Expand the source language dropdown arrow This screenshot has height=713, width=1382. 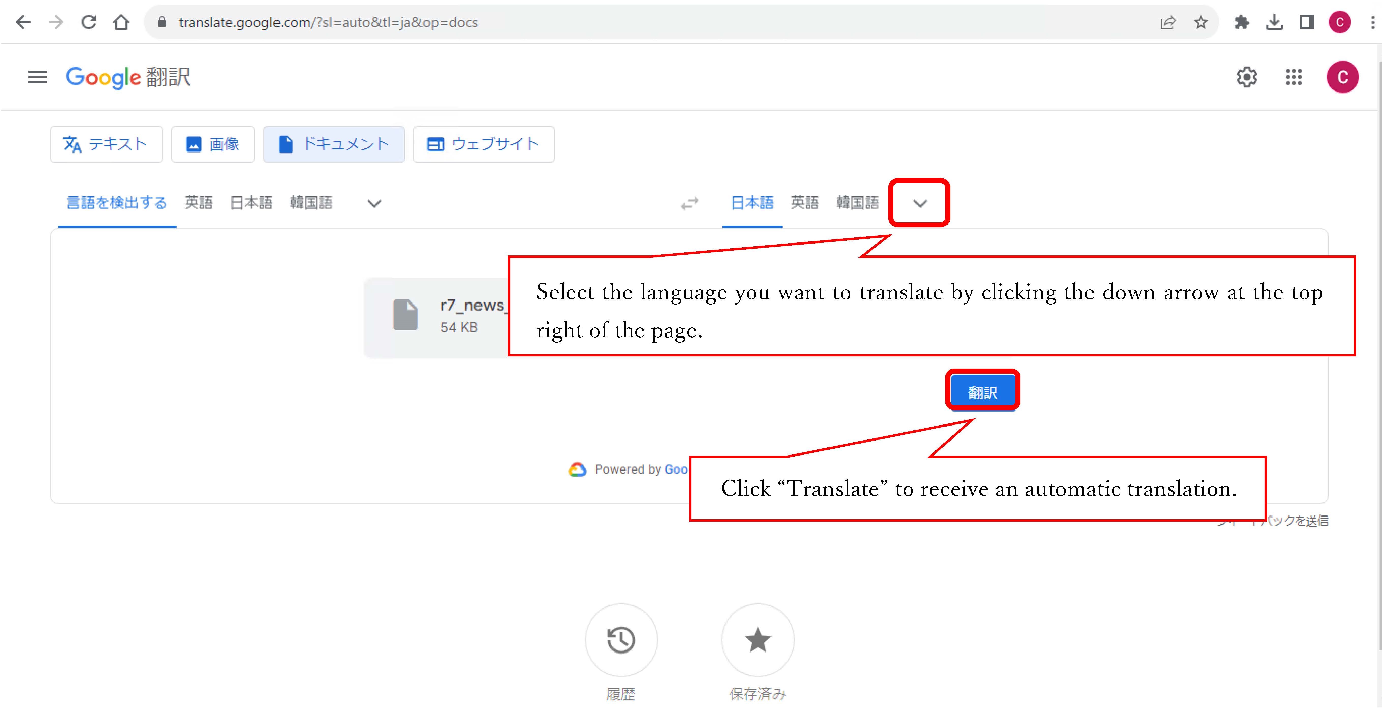tap(374, 203)
